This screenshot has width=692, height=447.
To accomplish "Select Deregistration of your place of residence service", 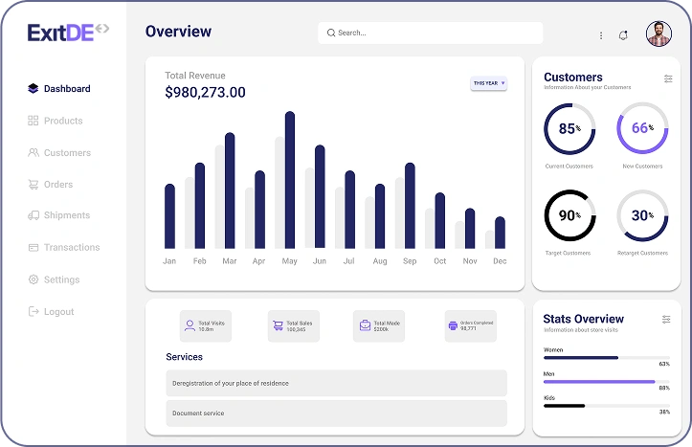I will click(336, 383).
